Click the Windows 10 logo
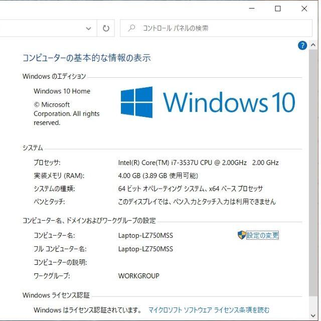321x321 pixels. tap(208, 102)
